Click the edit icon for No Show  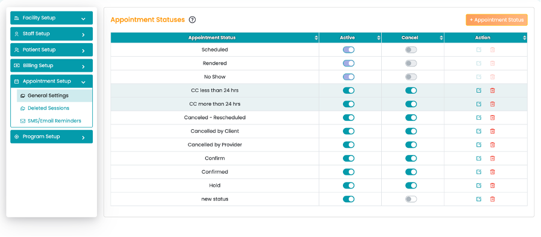(479, 77)
